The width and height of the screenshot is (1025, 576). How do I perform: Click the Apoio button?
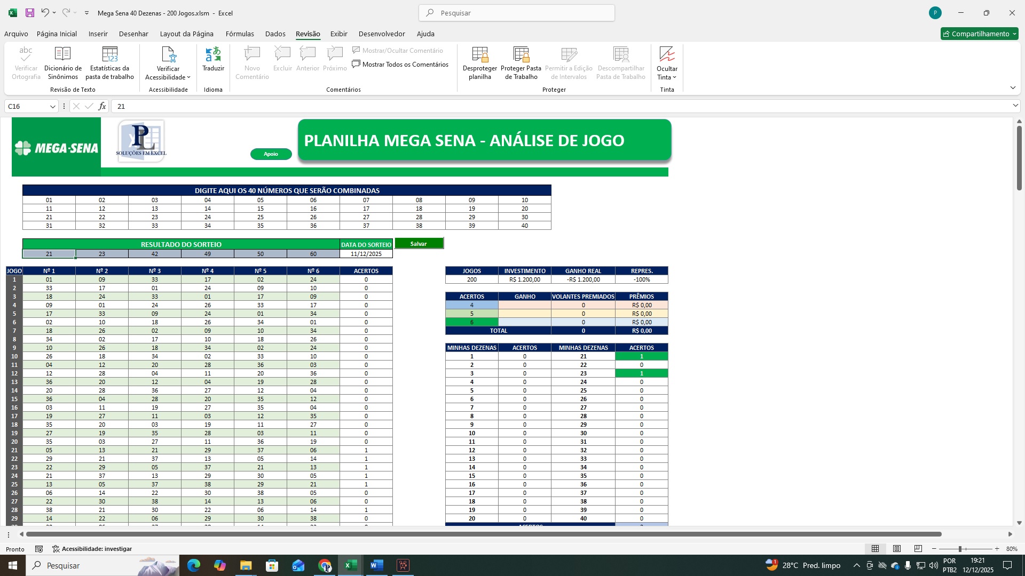coord(271,154)
